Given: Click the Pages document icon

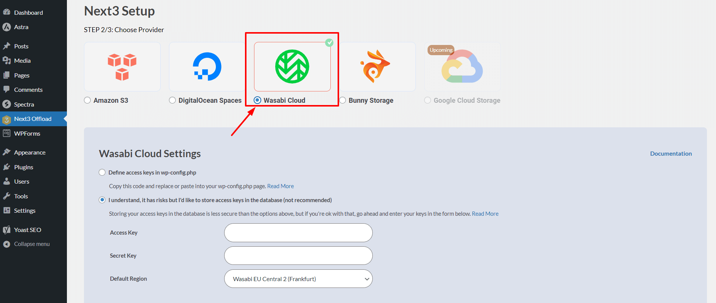Looking at the screenshot, I should coord(6,75).
